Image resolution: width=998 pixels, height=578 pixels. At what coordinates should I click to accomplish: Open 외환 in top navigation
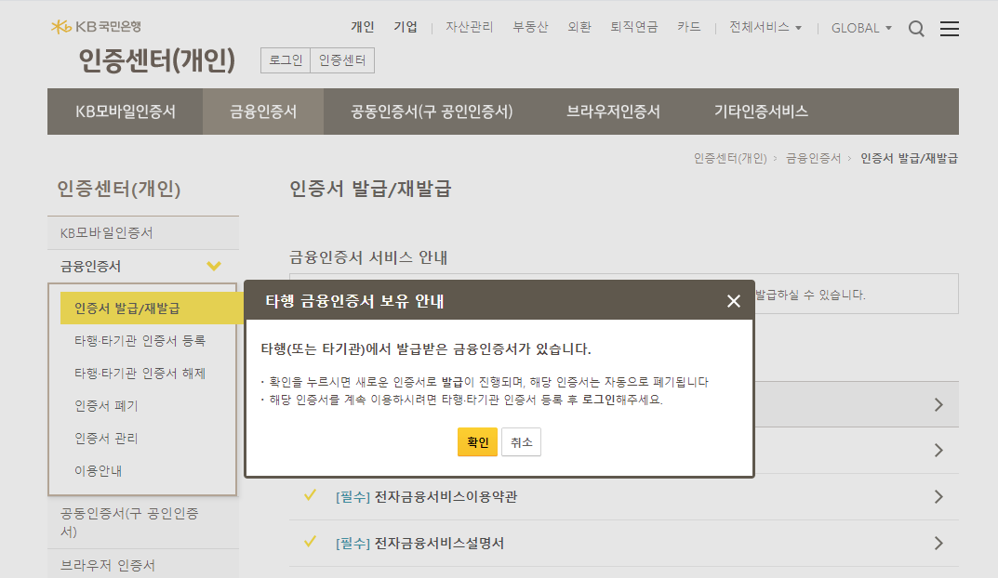[x=579, y=27]
